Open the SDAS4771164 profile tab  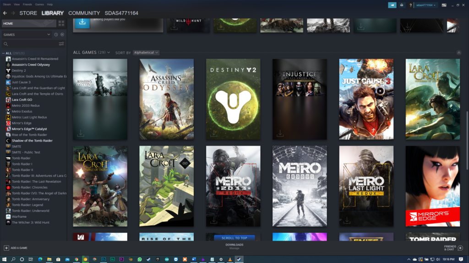121,13
